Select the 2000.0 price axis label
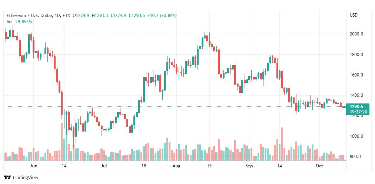This screenshot has width=375, height=184. pyautogui.click(x=356, y=34)
